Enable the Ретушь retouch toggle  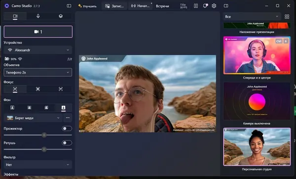(x=67, y=143)
